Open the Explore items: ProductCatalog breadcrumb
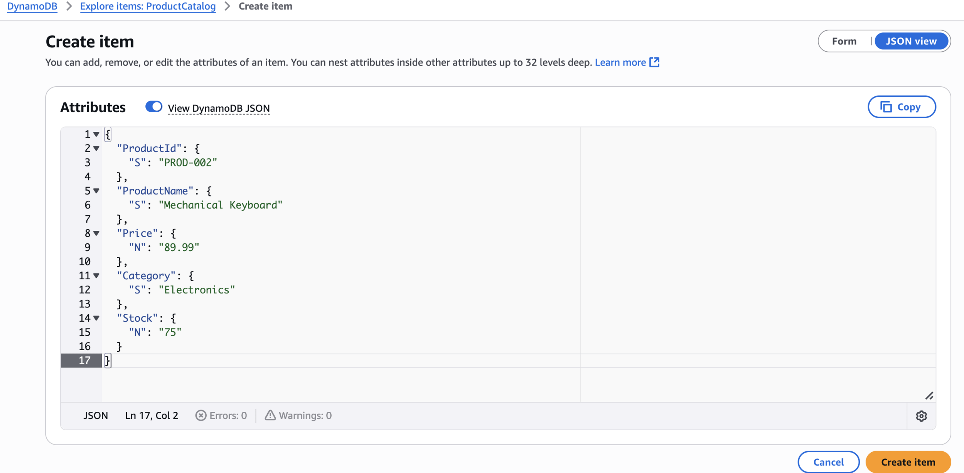This screenshot has height=473, width=964. (148, 6)
